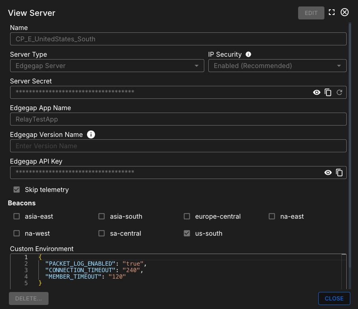Click the MEMBER_TIMEOUT line in editor

point(85,277)
